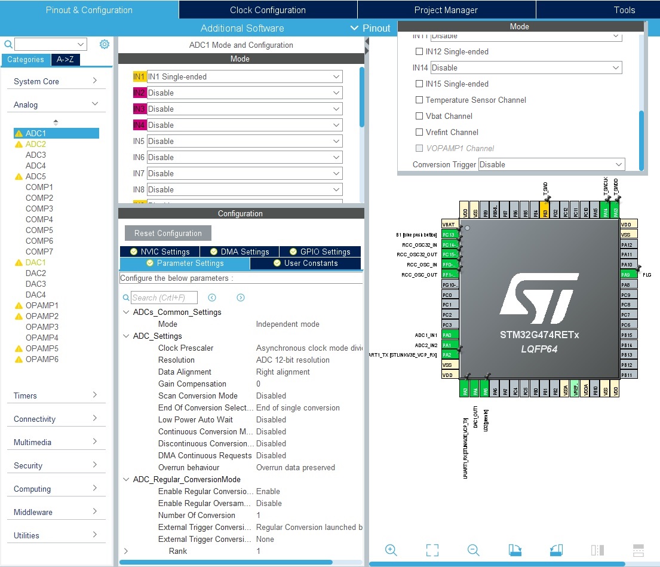Click the warning icon beside ADC1

tap(19, 133)
